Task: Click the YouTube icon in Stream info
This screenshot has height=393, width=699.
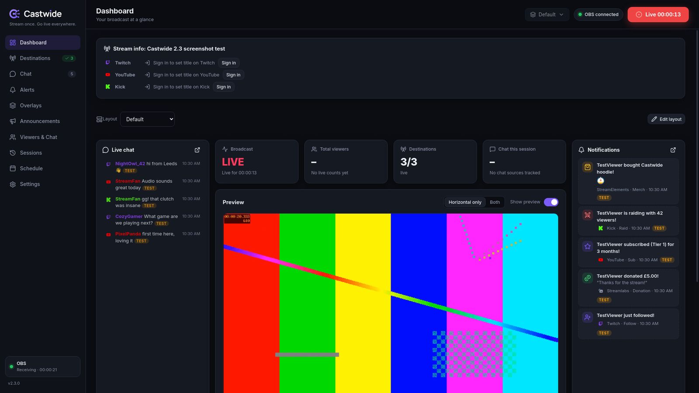Action: 108,75
